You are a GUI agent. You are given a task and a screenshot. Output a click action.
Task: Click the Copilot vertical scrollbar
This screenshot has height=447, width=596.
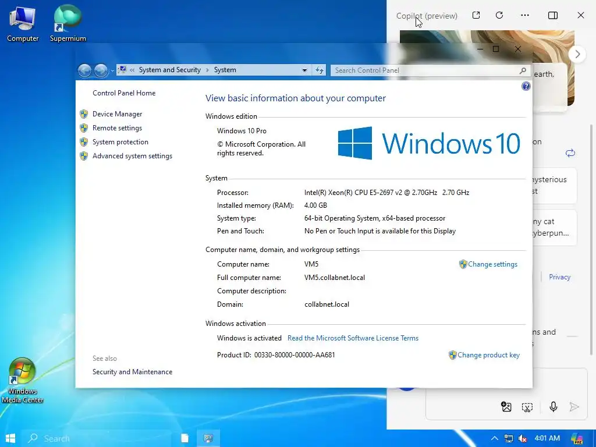[591, 239]
